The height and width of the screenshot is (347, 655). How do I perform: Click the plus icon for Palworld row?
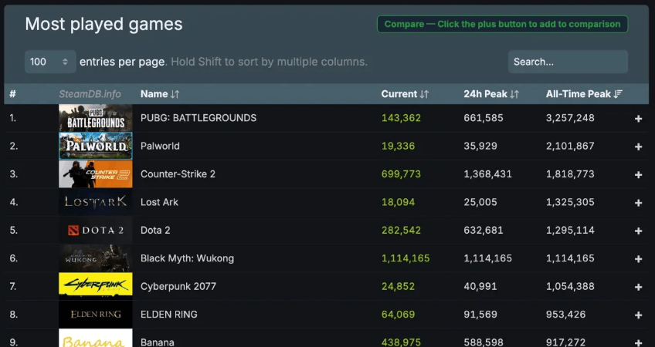(x=638, y=147)
